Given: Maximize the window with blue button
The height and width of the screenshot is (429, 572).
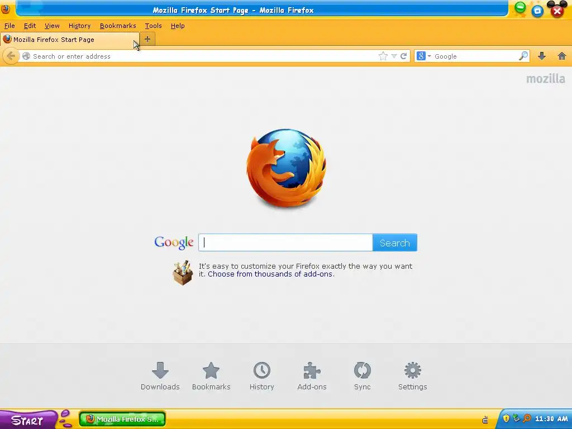Looking at the screenshot, I should [537, 11].
